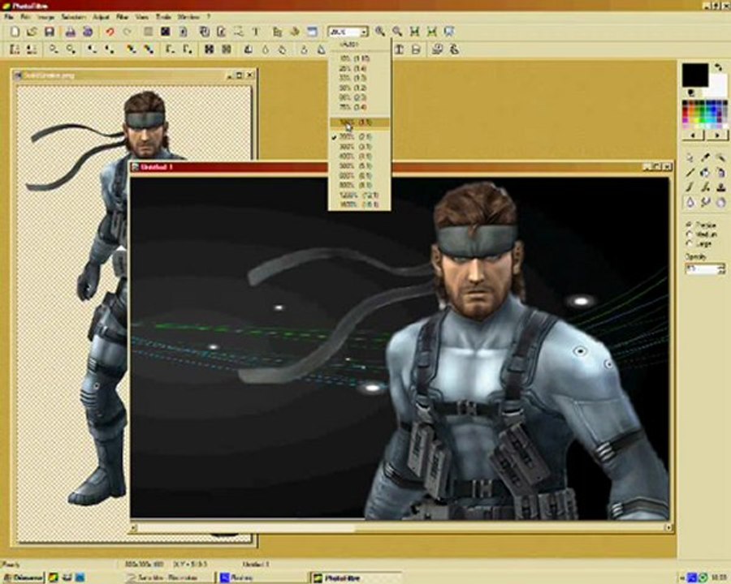Apply Auto levels from second toolbar row

coord(15,49)
